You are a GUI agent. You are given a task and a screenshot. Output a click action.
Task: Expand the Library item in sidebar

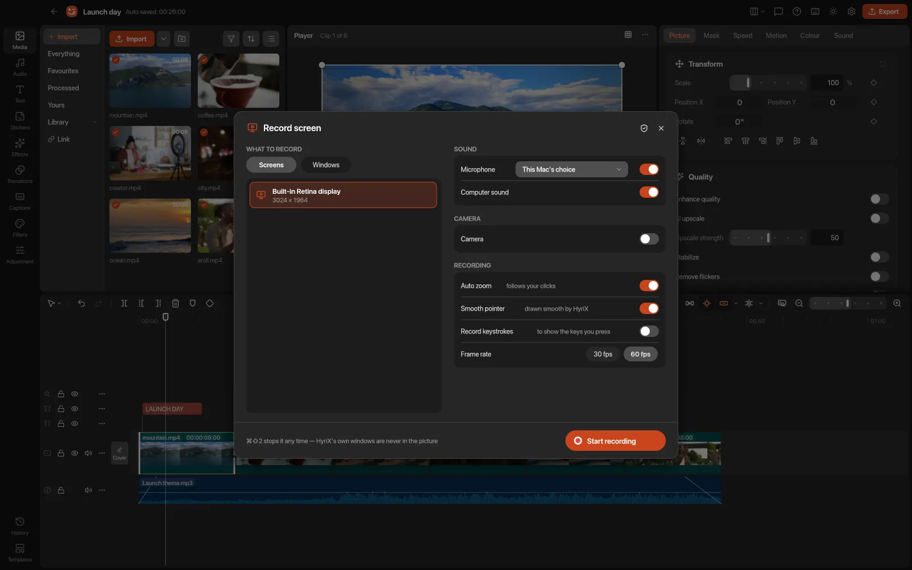(72, 122)
